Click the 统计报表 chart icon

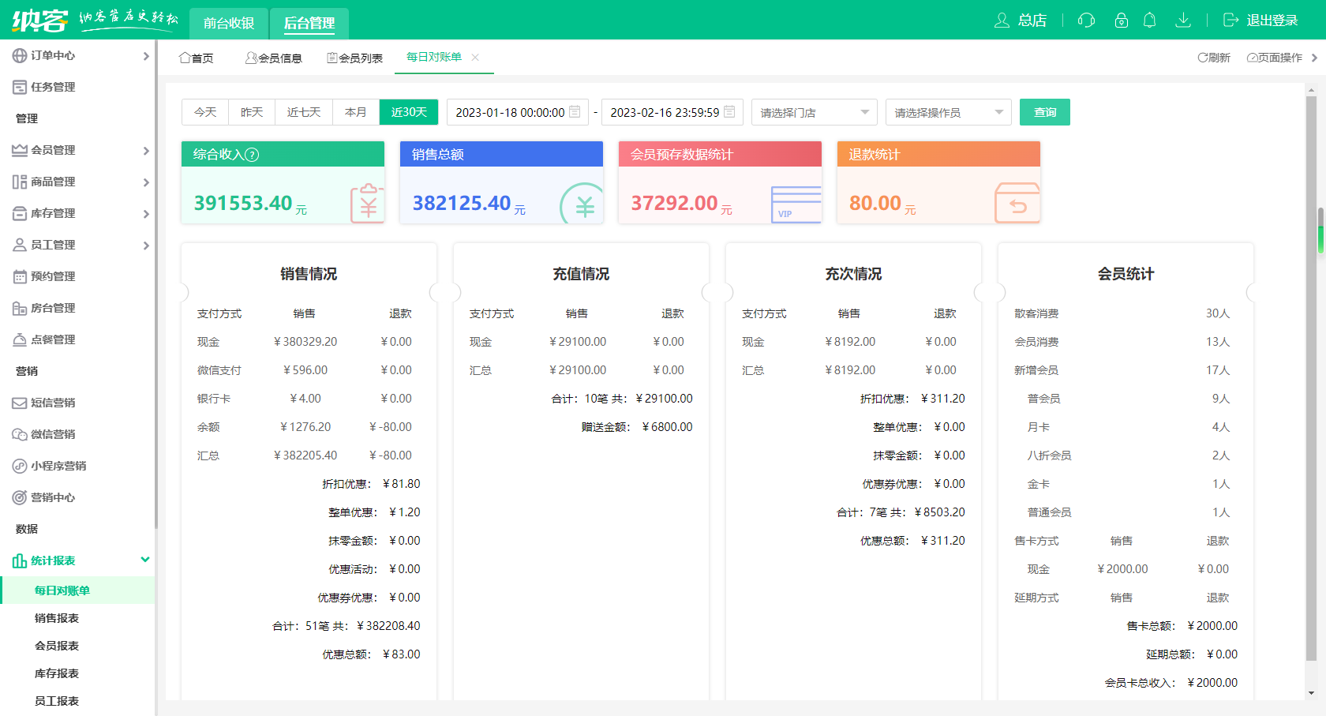pyautogui.click(x=20, y=560)
